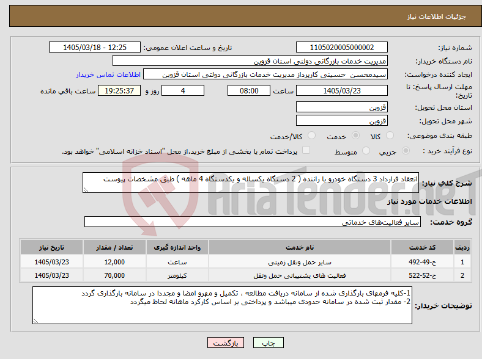
Task: Toggle the اسناد خزانه اسلامی payment checkbox
Action: tap(306, 150)
